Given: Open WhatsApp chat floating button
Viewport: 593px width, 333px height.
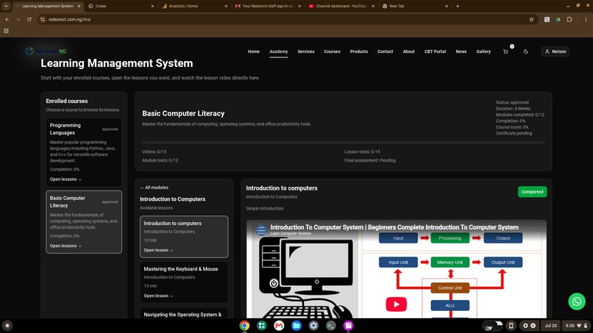Looking at the screenshot, I should click(576, 301).
